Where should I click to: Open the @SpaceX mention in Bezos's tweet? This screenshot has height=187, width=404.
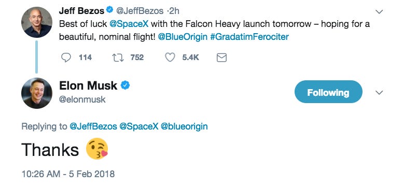[x=129, y=24]
